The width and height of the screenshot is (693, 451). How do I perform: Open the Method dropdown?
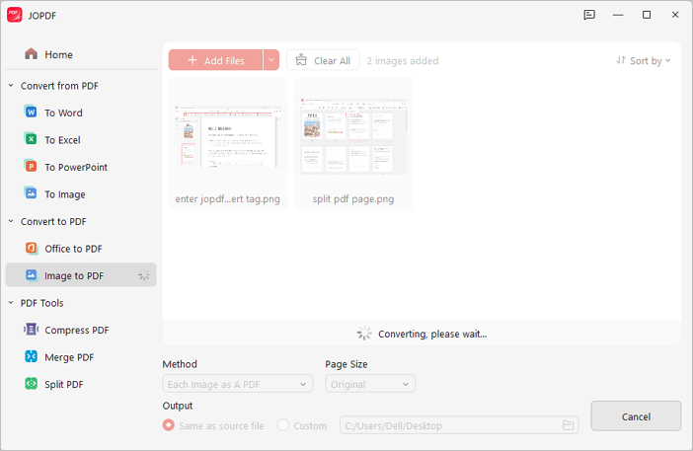tap(237, 384)
